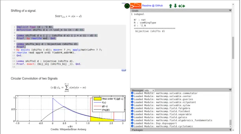This screenshot has height=134, width=241.
Task: Click the info icon beside mathcomp.field.galois
Action: [132, 117]
